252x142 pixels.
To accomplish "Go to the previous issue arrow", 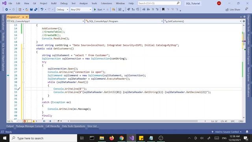I will tap(44, 121).
